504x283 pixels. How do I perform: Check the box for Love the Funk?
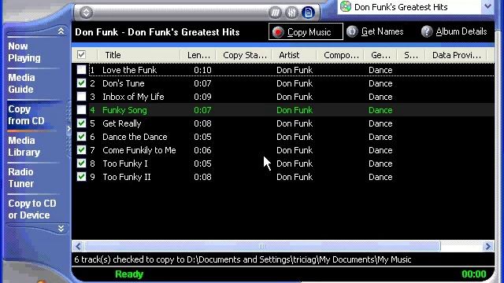coord(81,70)
